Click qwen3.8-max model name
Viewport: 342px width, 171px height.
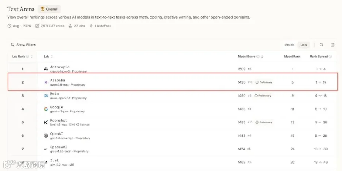point(59,85)
